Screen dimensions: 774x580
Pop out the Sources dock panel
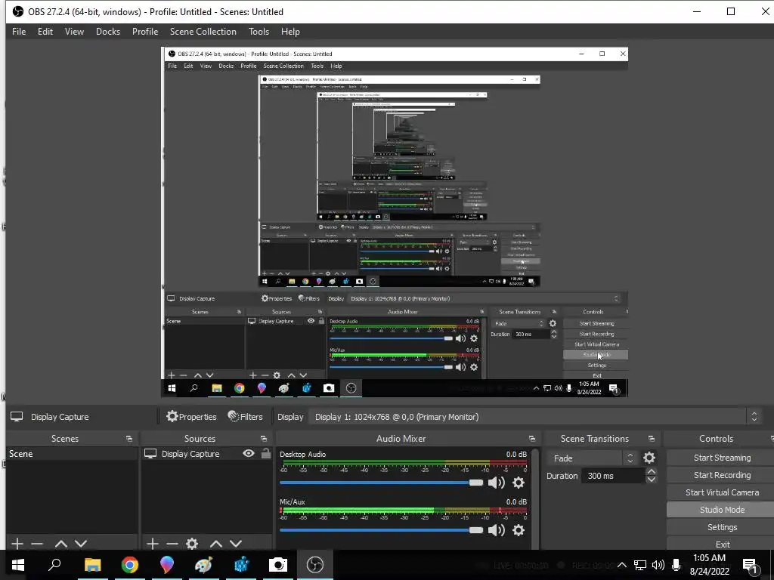pyautogui.click(x=264, y=439)
